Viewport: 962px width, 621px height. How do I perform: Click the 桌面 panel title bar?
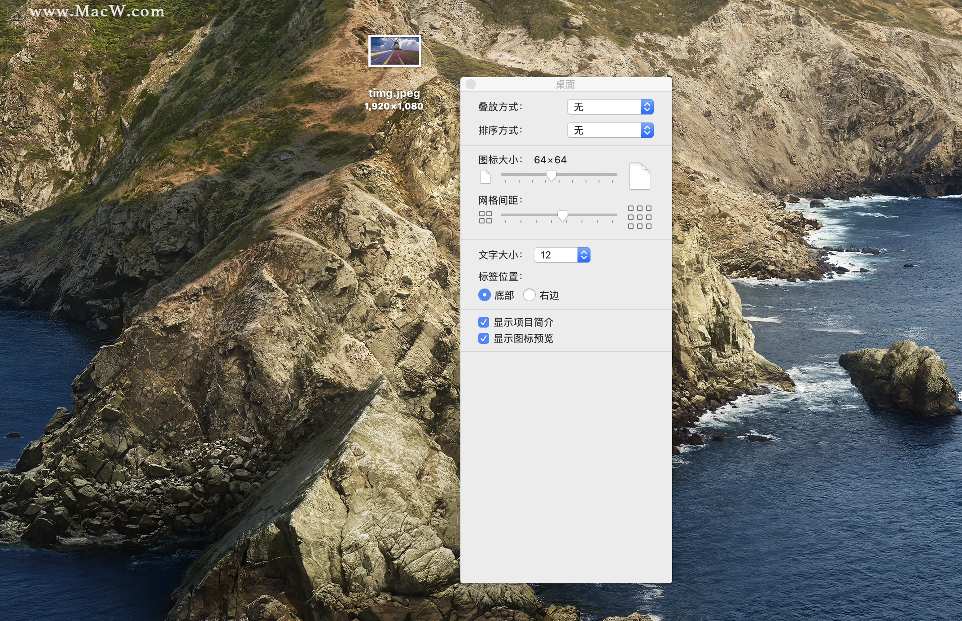[565, 84]
